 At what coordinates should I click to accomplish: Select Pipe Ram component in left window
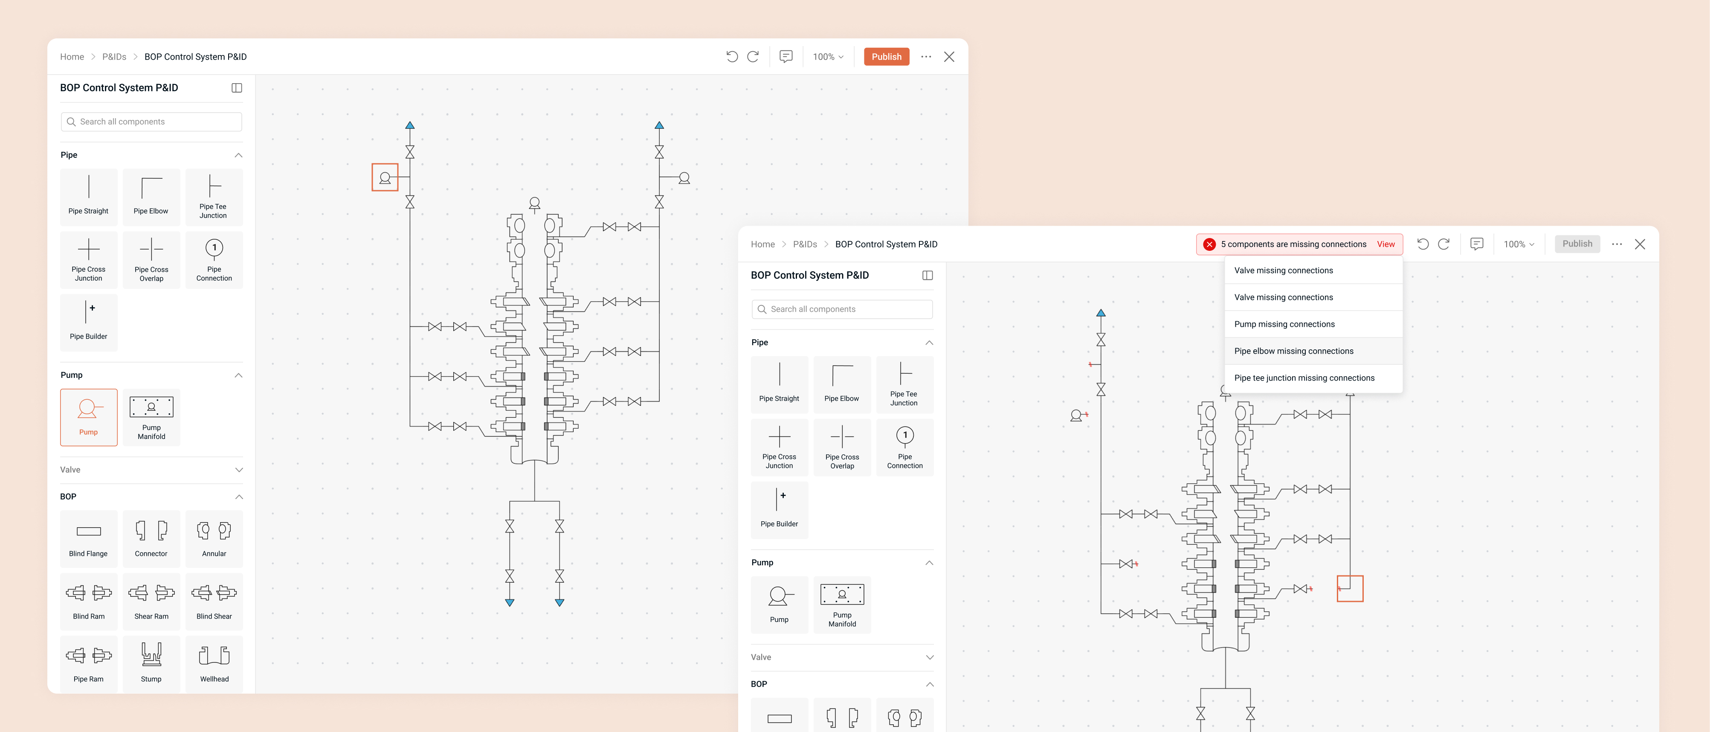click(88, 664)
